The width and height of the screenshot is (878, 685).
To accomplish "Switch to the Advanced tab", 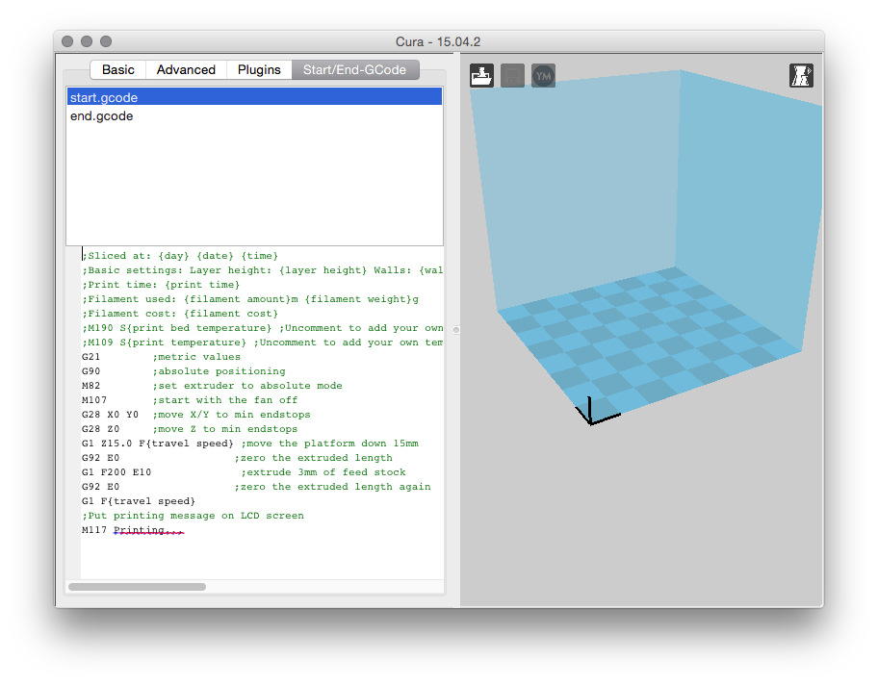I will click(186, 70).
